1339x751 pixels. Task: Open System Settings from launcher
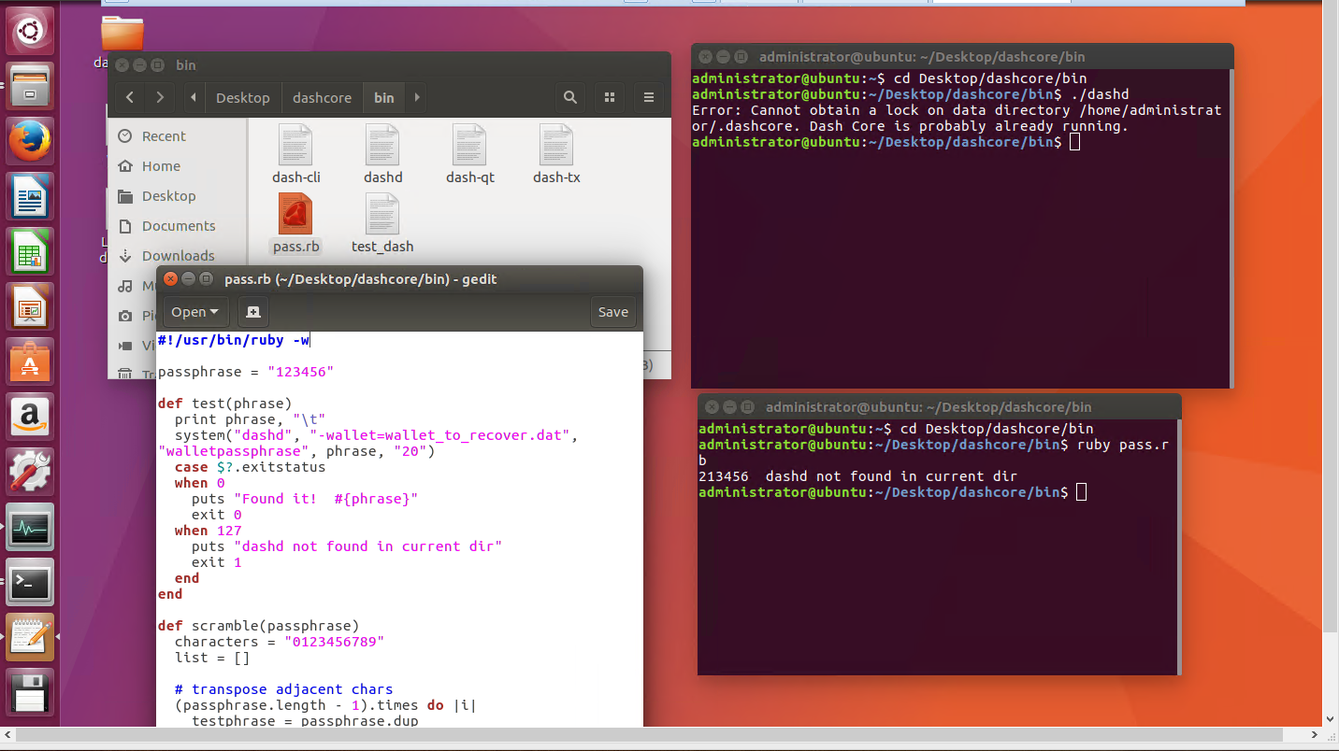31,472
